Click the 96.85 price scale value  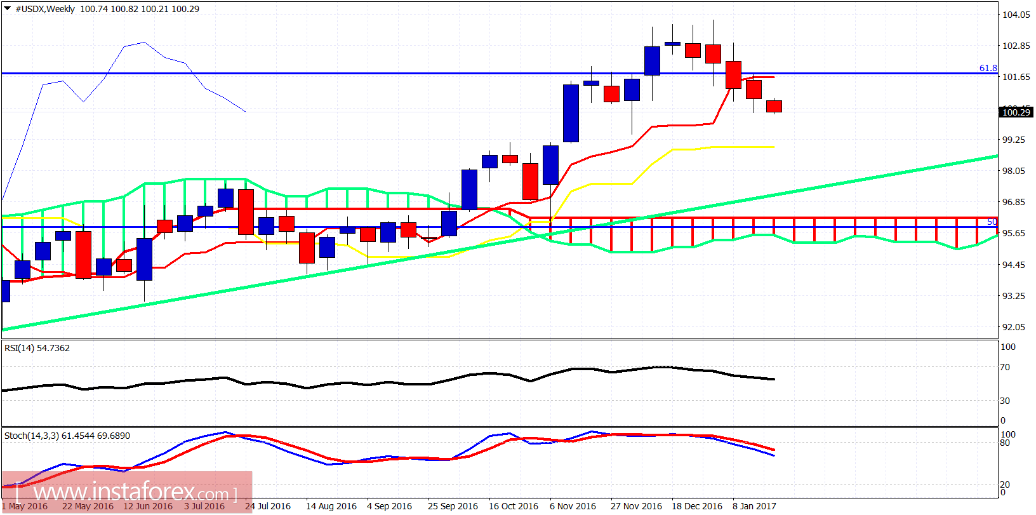point(1014,202)
